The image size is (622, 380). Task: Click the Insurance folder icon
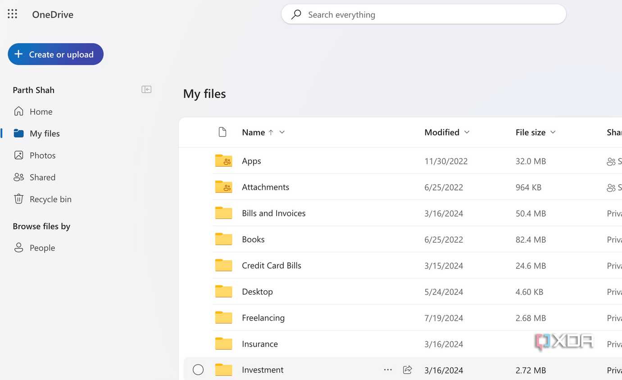223,344
